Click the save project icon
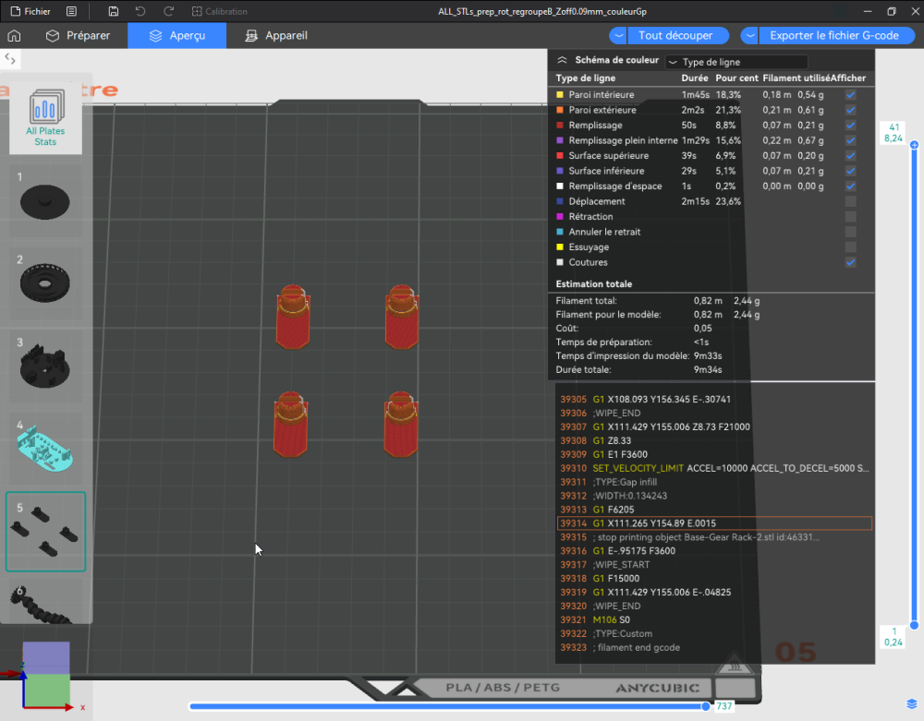This screenshot has height=721, width=924. (x=113, y=11)
